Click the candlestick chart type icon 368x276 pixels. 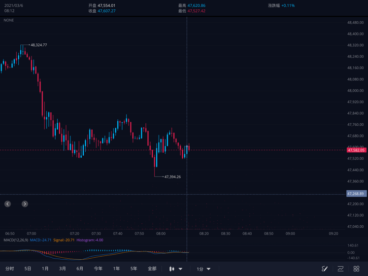click(x=172, y=269)
